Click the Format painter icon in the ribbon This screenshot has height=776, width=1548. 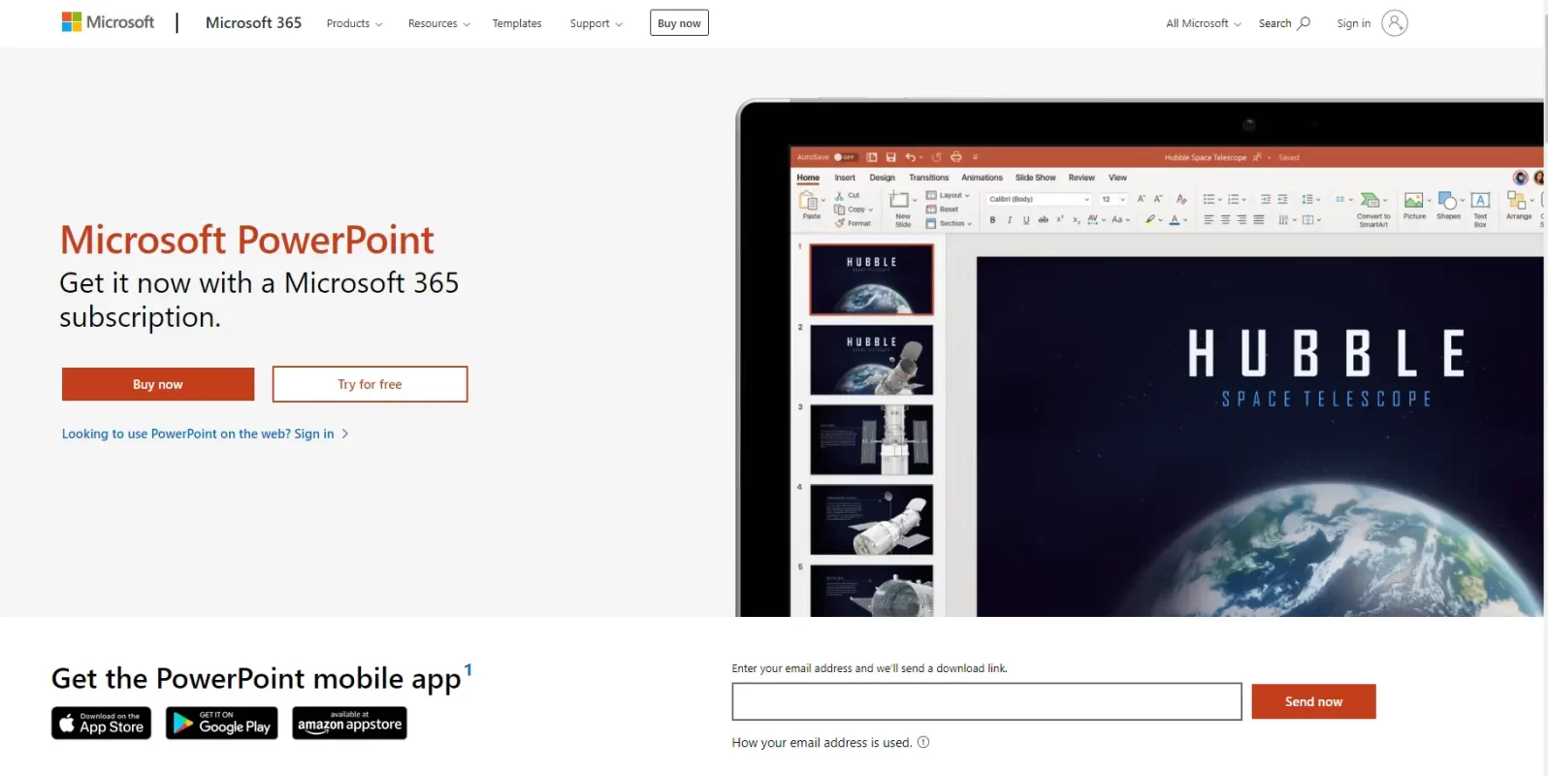(x=840, y=223)
